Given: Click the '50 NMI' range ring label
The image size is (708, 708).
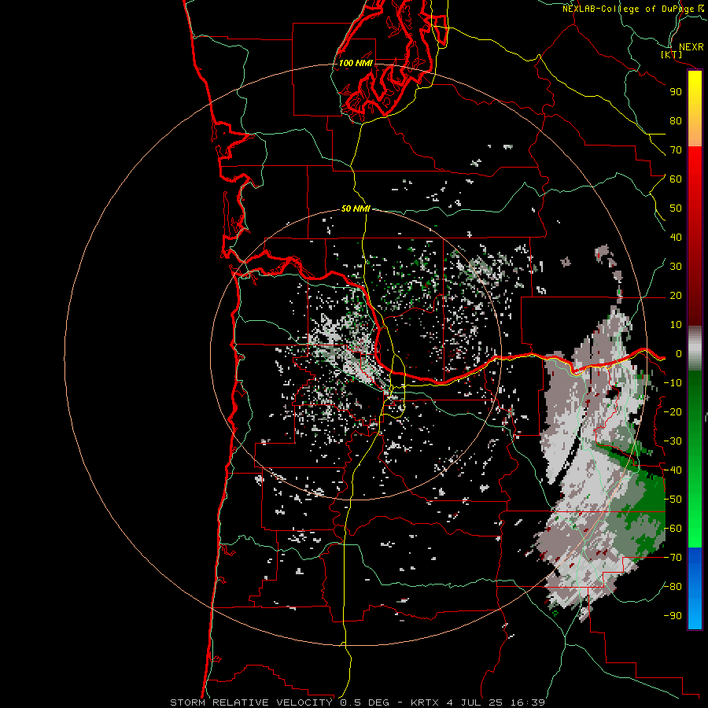Looking at the screenshot, I should click(x=356, y=208).
